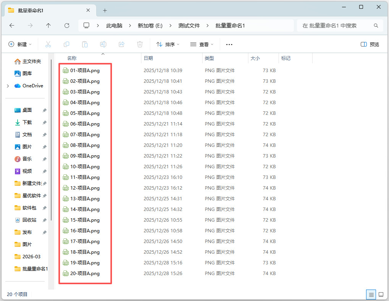
Task: Click the Cut scissors icon
Action: [48, 44]
